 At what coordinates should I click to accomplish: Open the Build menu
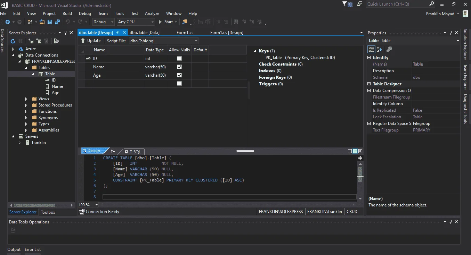pyautogui.click(x=67, y=14)
